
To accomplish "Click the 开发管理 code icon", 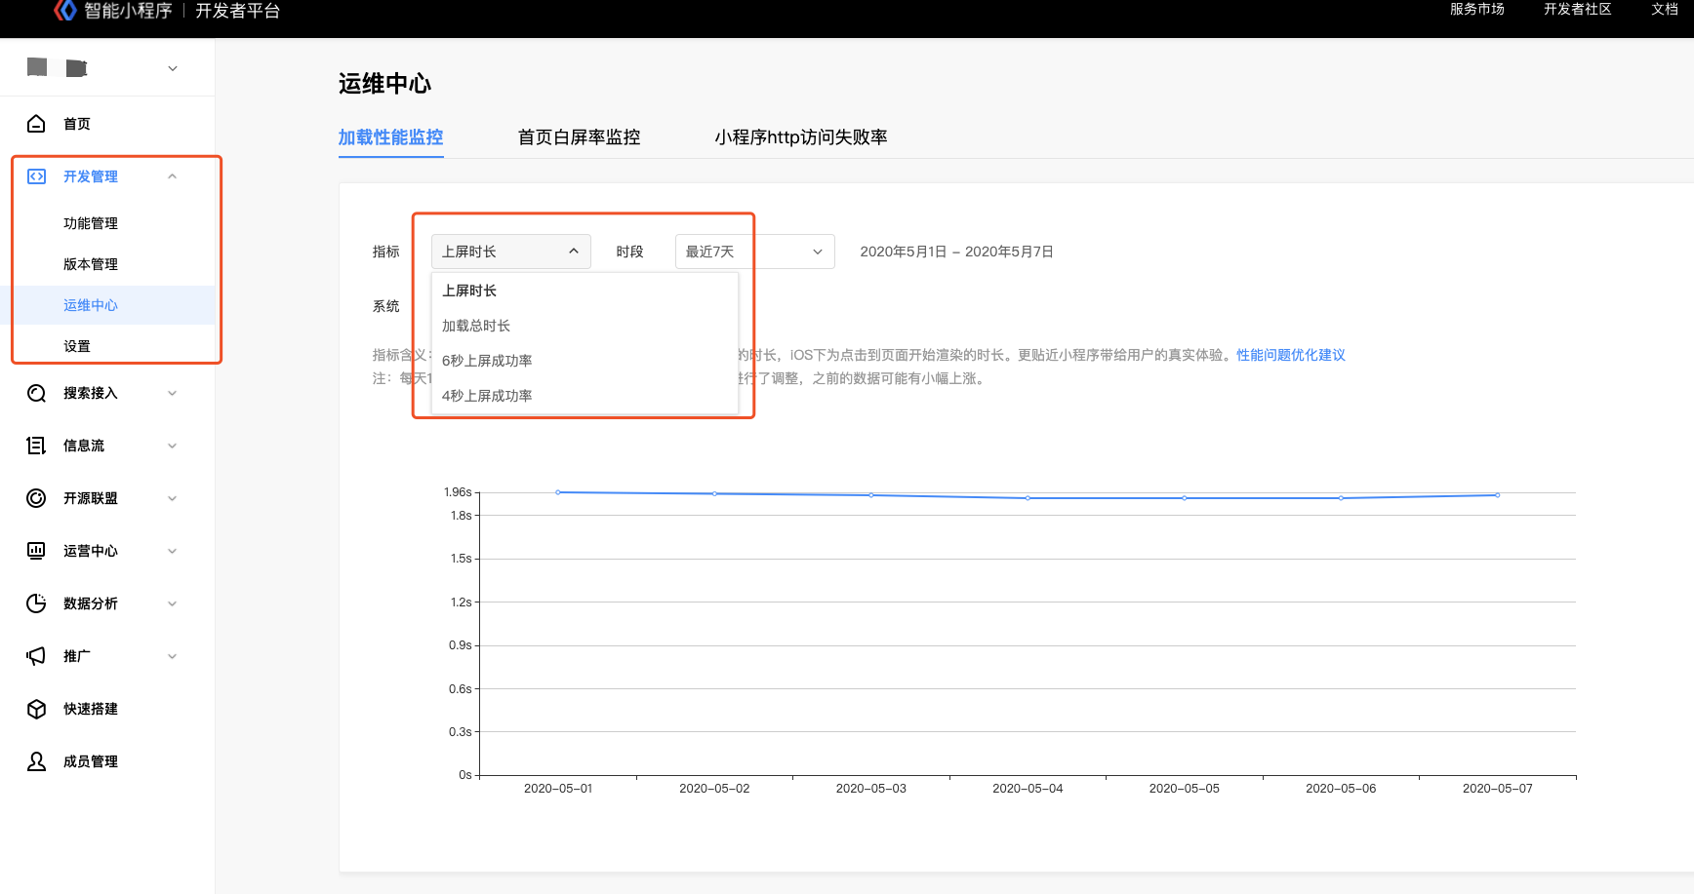I will [x=36, y=176].
